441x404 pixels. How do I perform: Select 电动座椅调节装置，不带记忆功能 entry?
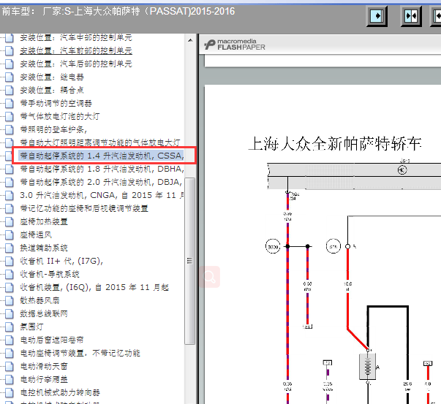pyautogui.click(x=80, y=353)
